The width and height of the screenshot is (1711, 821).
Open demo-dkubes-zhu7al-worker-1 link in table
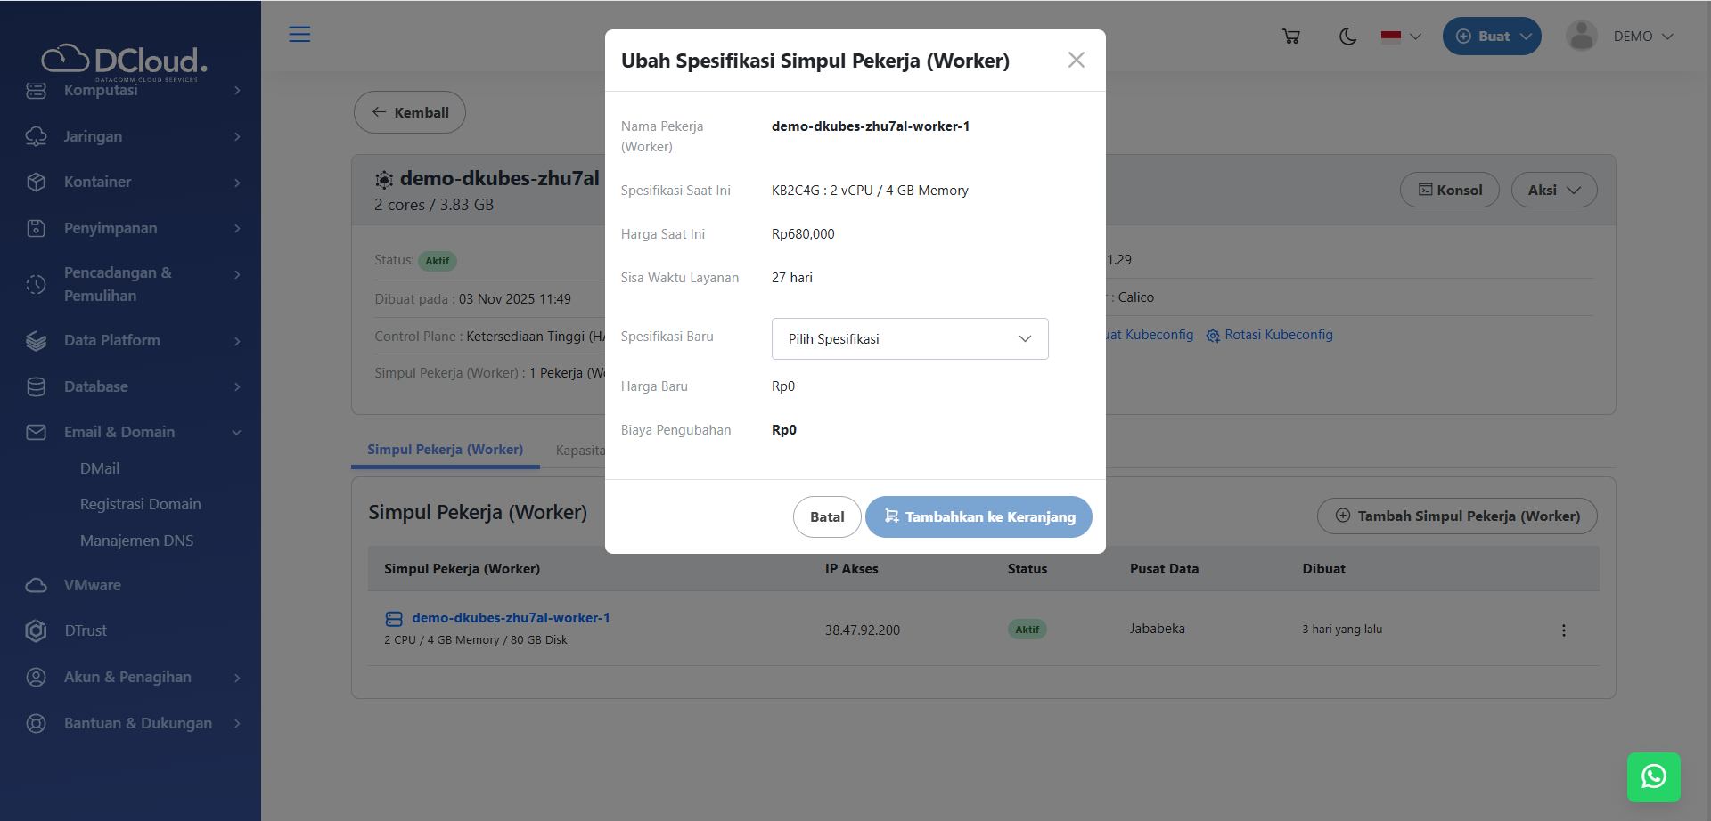click(x=510, y=618)
